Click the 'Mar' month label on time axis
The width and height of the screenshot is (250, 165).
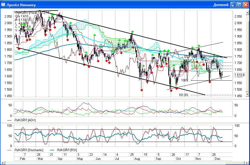40,159
